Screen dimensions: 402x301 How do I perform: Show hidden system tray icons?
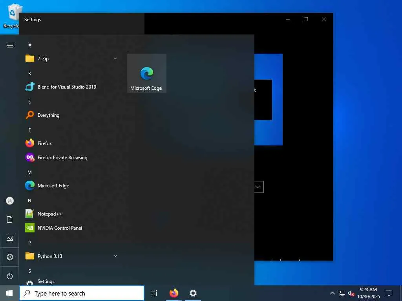click(x=332, y=293)
